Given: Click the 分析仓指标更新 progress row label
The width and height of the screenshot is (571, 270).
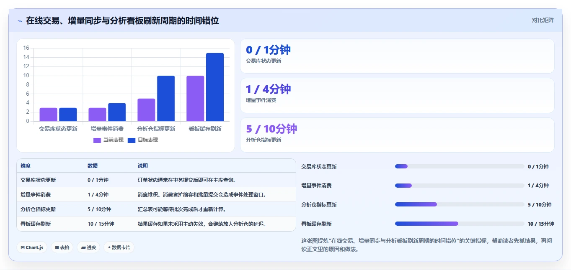Looking at the screenshot, I should click(319, 205).
